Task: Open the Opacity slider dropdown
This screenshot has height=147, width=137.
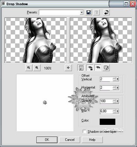Action: pos(118,101)
